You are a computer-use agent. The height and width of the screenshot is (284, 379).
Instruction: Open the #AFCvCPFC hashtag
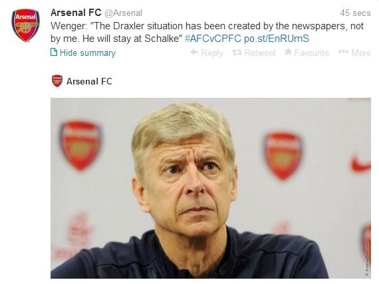tap(213, 39)
